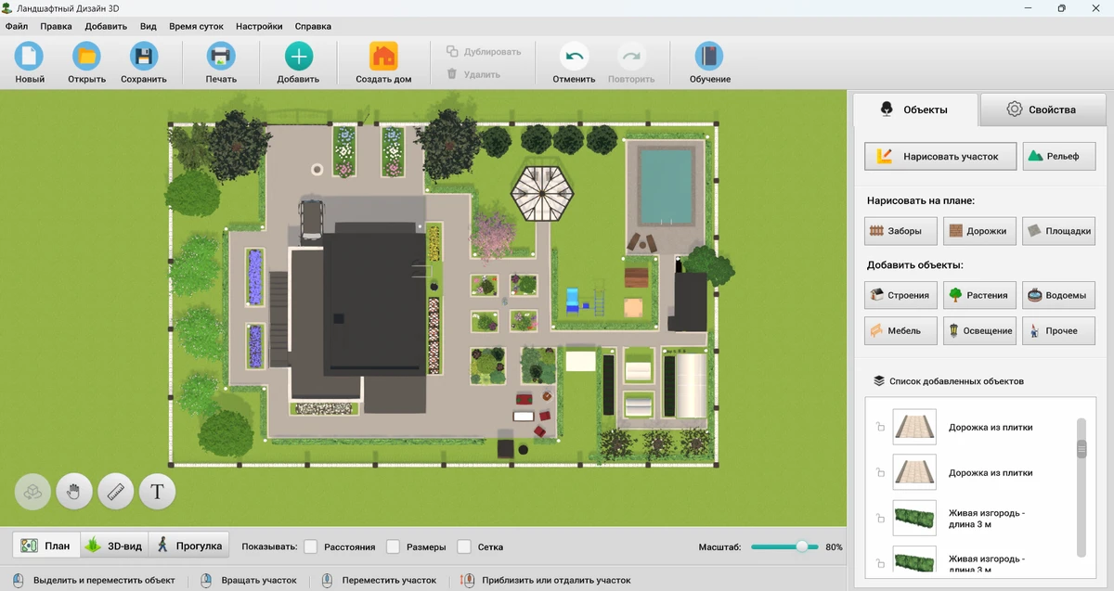Click the New project icon

click(30, 58)
